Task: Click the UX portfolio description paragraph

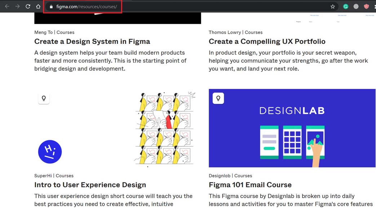Action: (x=288, y=60)
